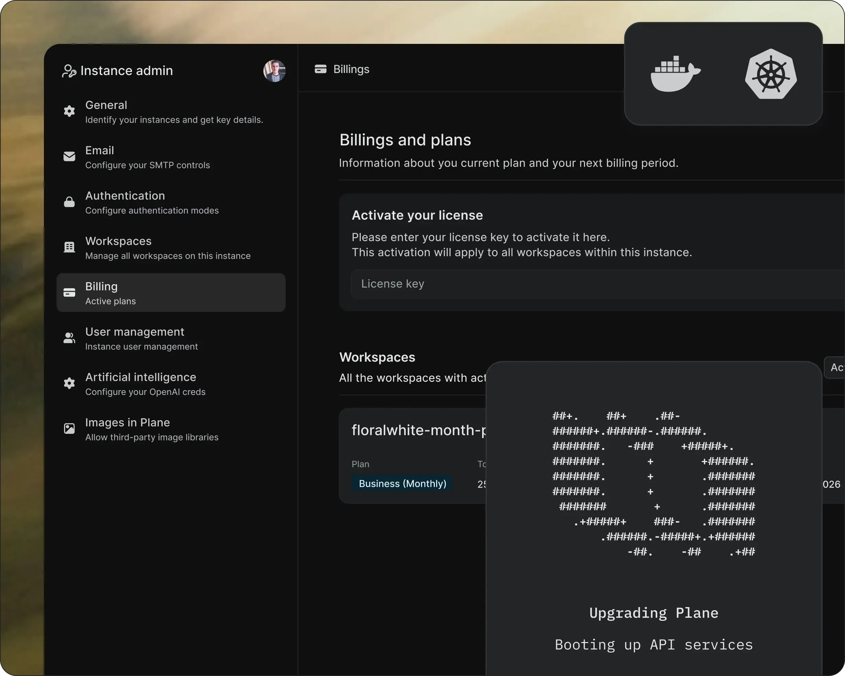
Task: Click the Images in Plane picture icon
Action: [x=69, y=429]
